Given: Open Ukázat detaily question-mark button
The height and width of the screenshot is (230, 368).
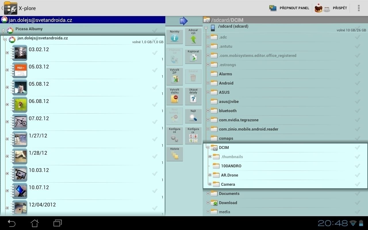Looking at the screenshot, I should tap(193, 96).
